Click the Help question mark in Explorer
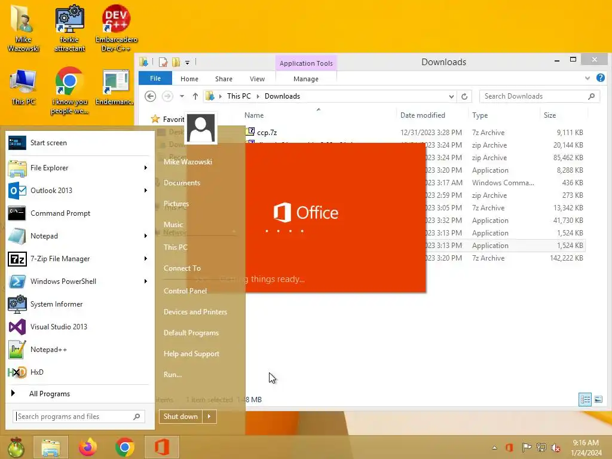Screen dimensions: 612x459 pos(600,78)
